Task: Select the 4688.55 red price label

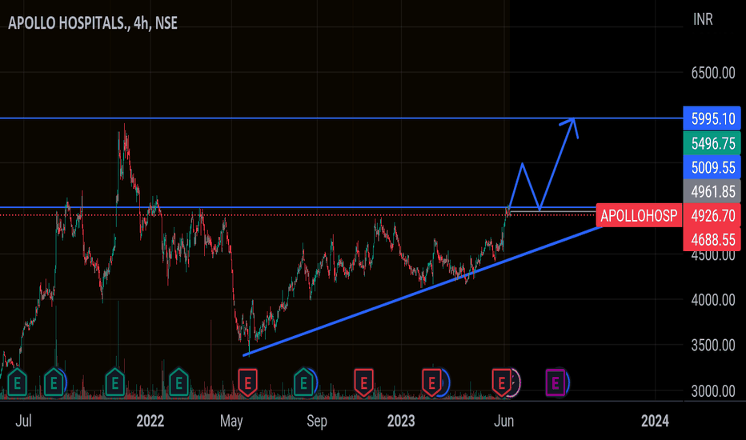Action: pyautogui.click(x=712, y=239)
